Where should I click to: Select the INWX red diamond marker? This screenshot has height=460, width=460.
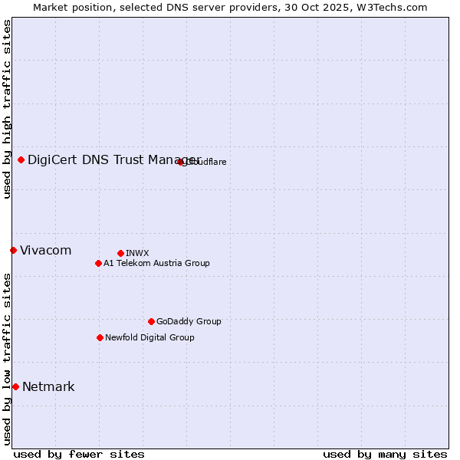click(x=120, y=253)
